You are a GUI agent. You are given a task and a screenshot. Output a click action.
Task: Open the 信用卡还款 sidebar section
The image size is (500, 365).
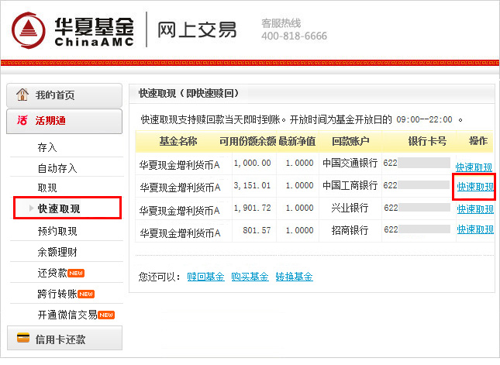(x=64, y=338)
